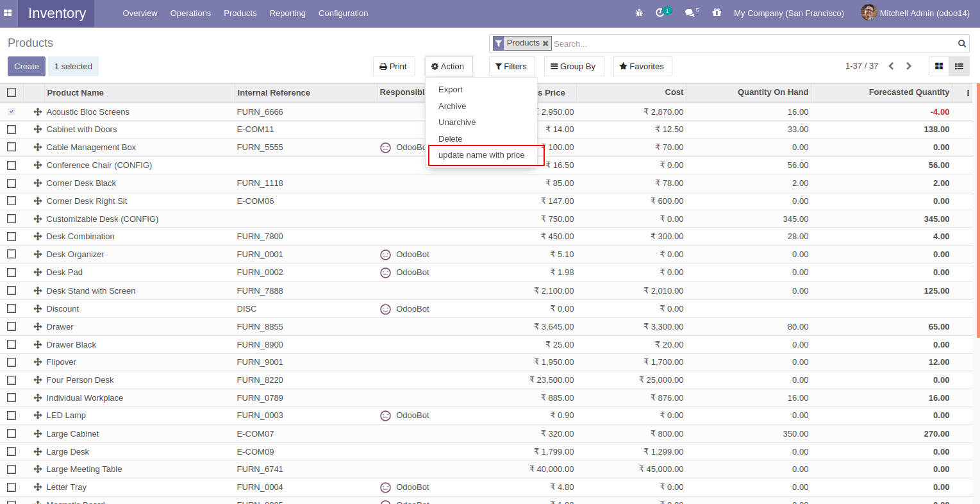Remove the Products filter facet
980x504 pixels.
[x=545, y=44]
